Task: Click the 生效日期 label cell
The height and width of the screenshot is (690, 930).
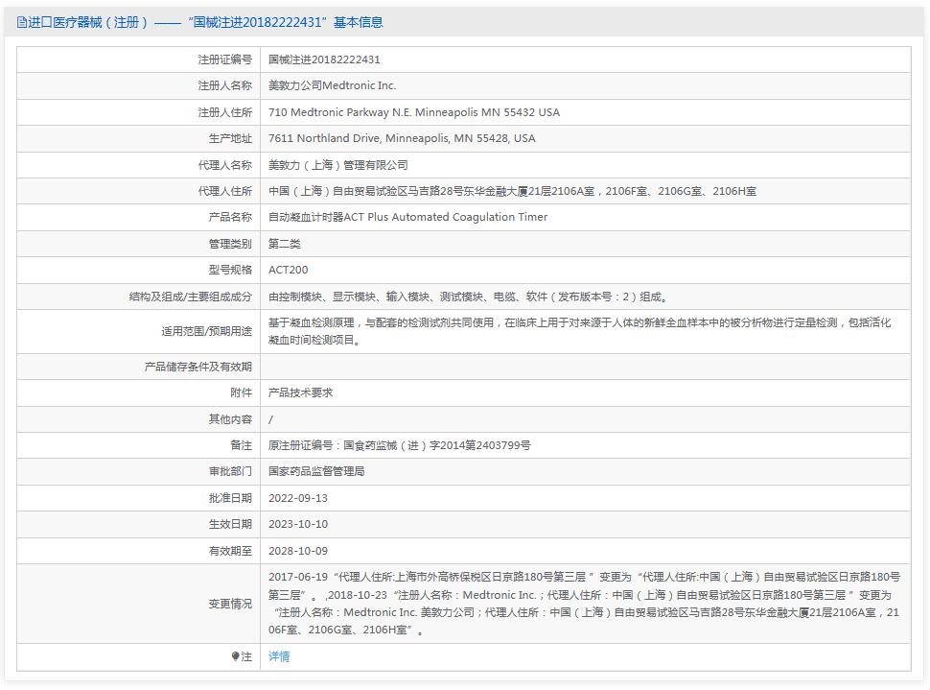Action: (138, 524)
